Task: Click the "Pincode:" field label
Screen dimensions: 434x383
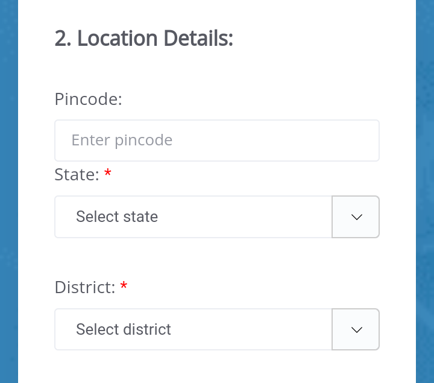Action: [88, 99]
